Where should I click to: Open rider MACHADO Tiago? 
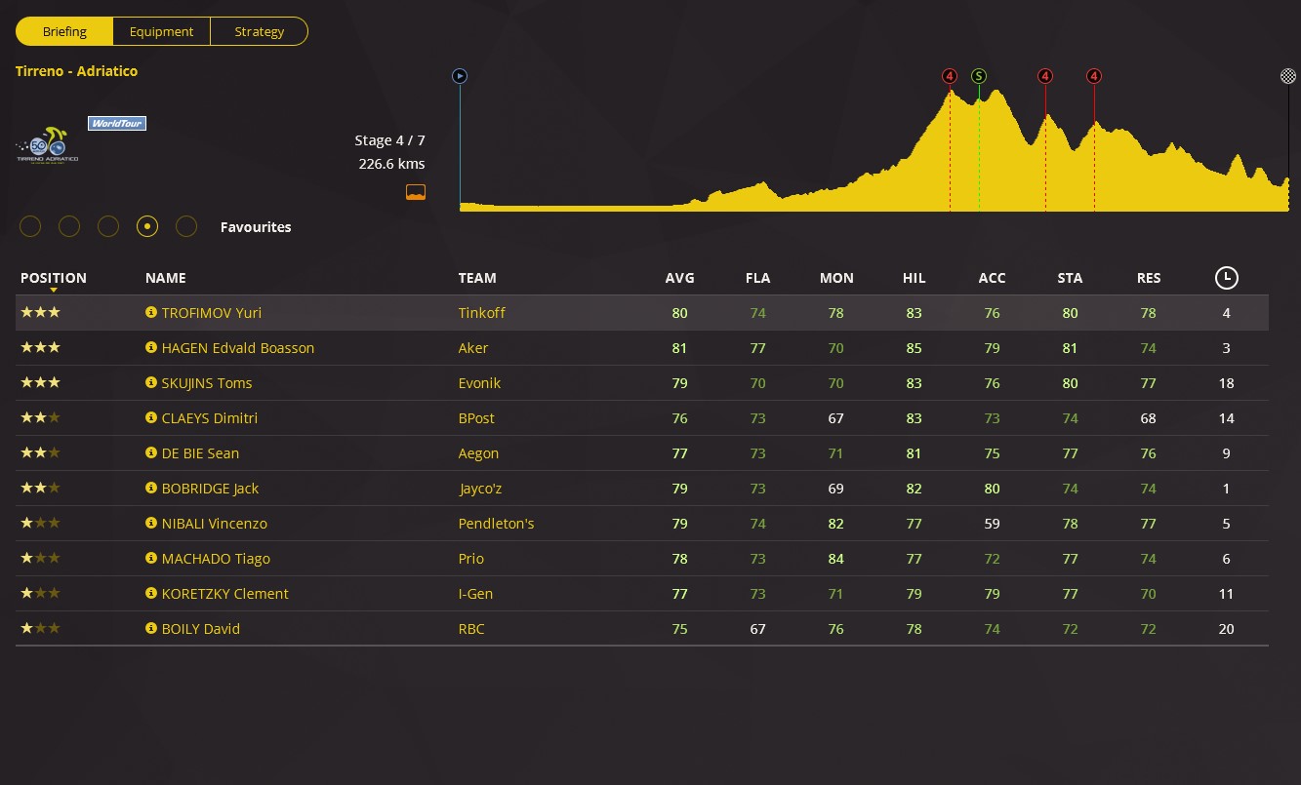(x=217, y=559)
